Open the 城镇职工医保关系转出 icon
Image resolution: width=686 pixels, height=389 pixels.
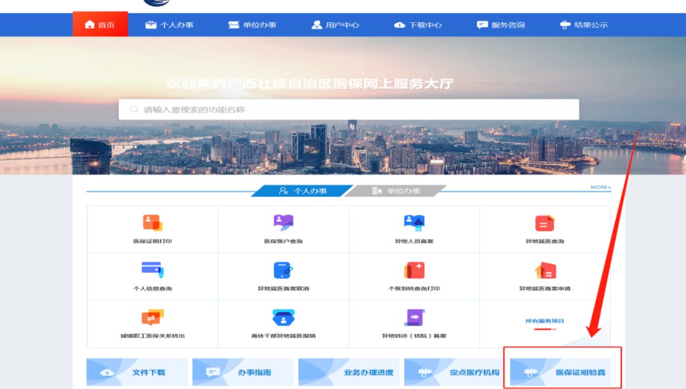click(x=152, y=317)
